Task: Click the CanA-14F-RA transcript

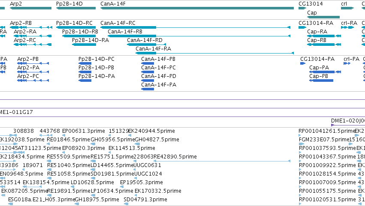Action: tap(214, 53)
